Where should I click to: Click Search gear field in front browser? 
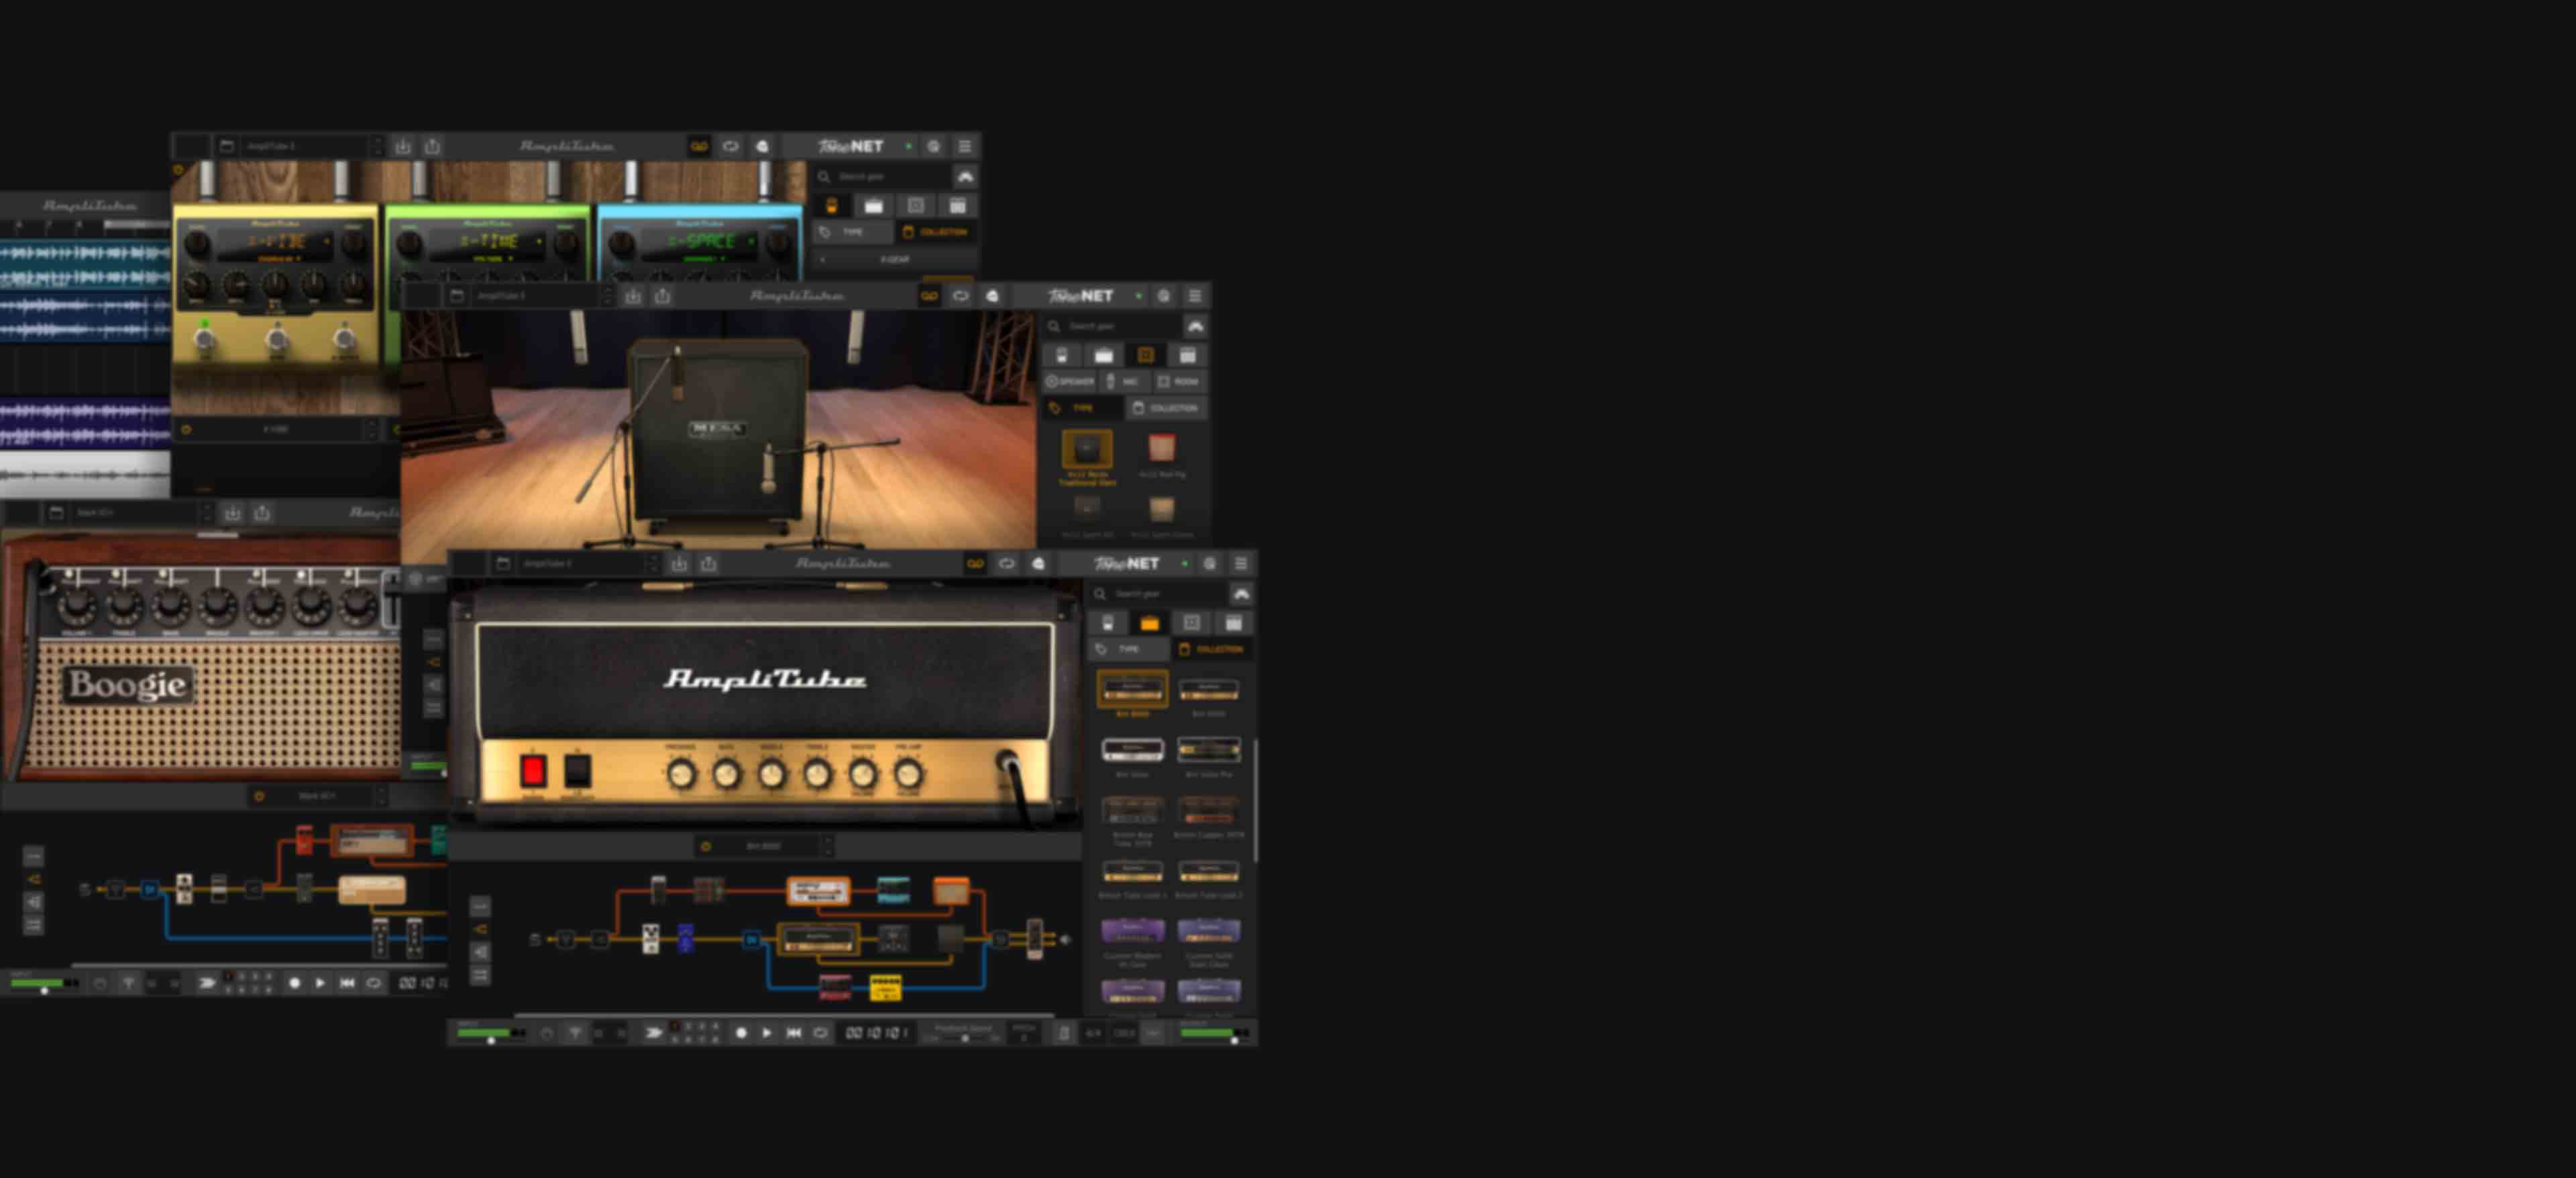[x=1158, y=594]
